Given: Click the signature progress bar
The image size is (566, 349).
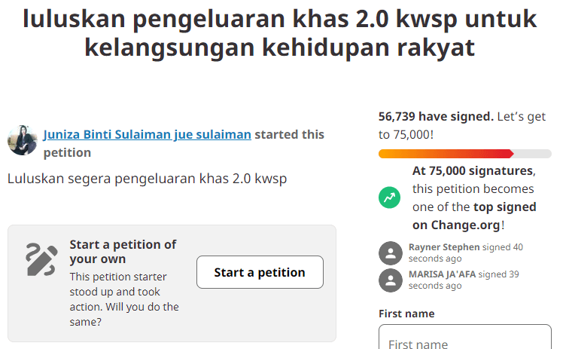Looking at the screenshot, I should pyautogui.click(x=465, y=154).
